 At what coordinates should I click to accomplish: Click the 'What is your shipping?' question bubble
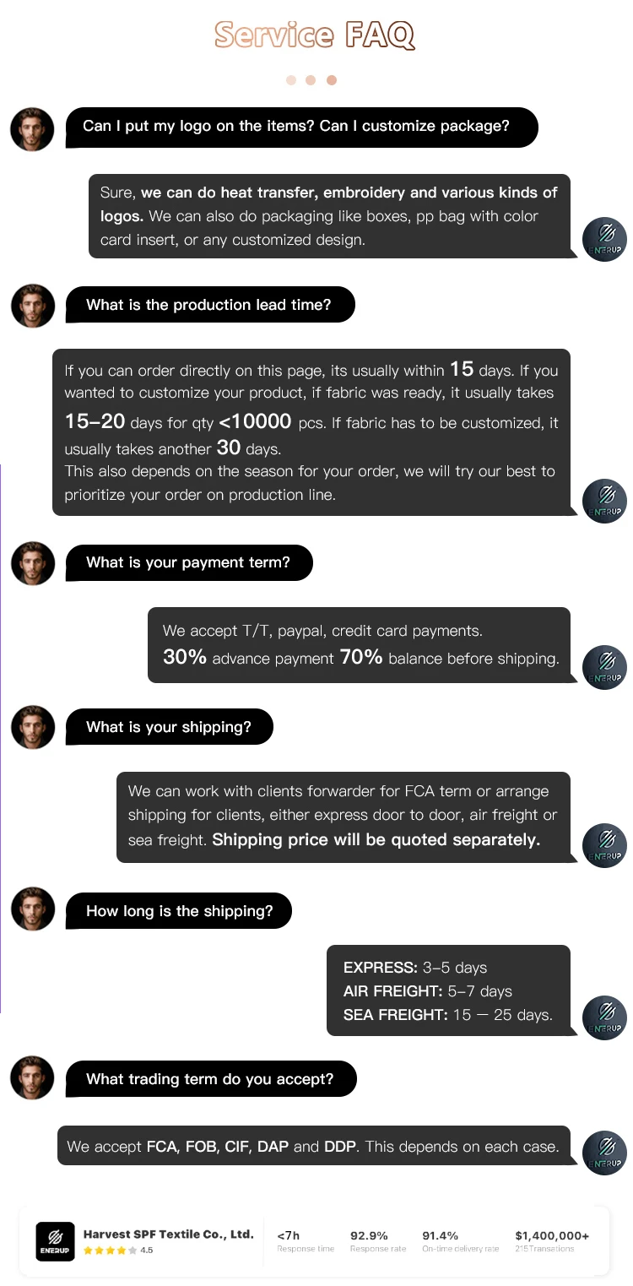[x=169, y=727]
